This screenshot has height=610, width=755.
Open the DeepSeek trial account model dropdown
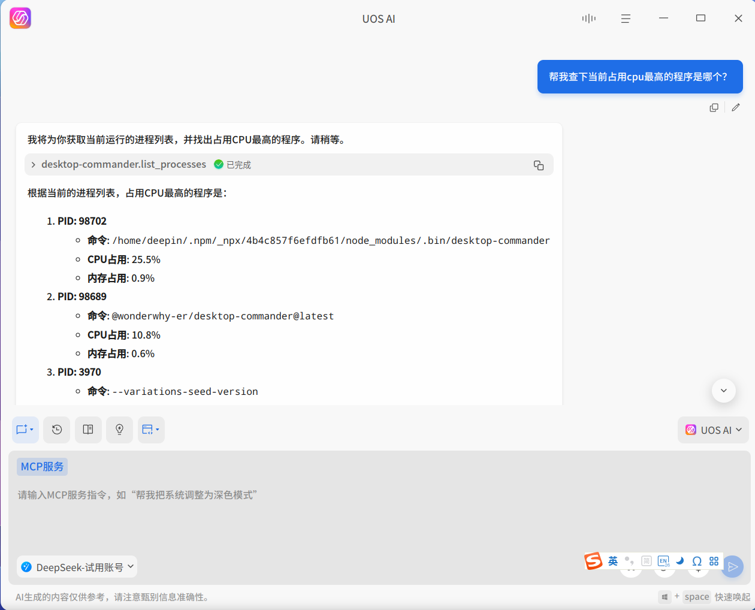(x=77, y=567)
